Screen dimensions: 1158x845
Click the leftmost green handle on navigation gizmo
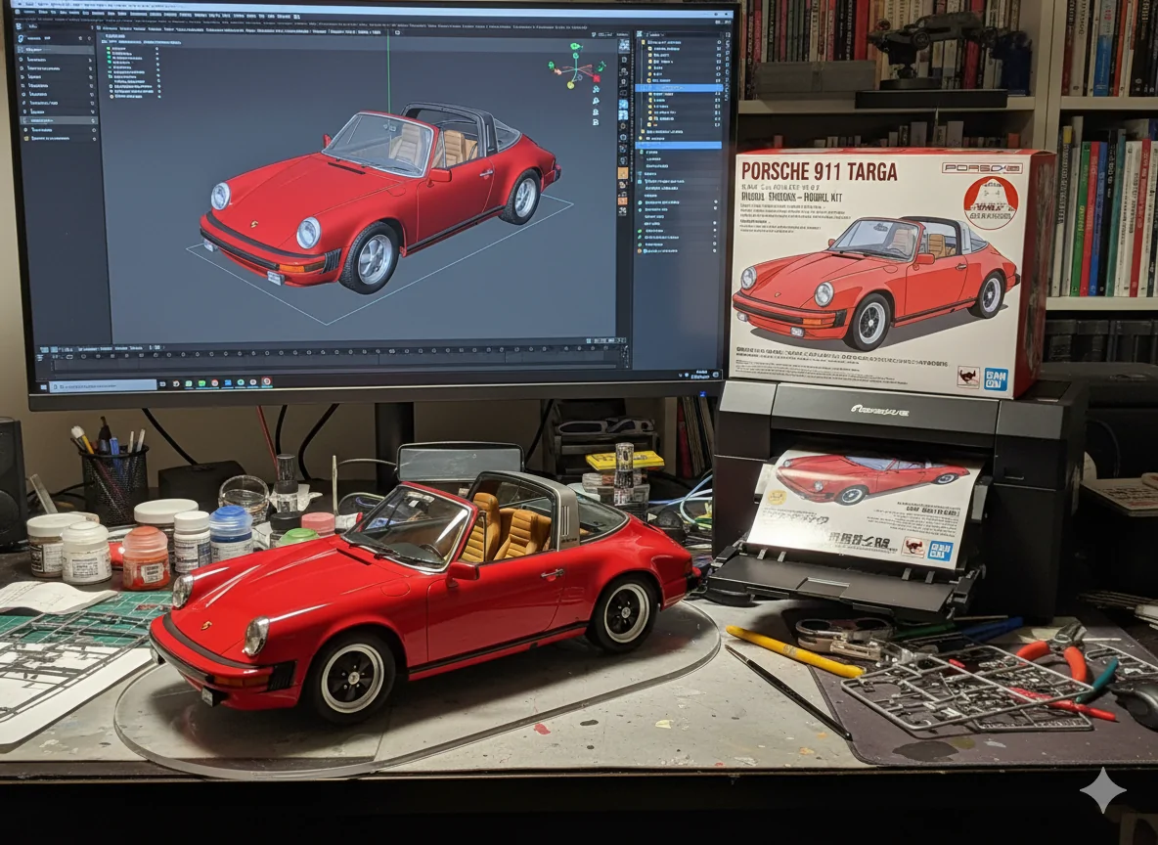(x=551, y=65)
